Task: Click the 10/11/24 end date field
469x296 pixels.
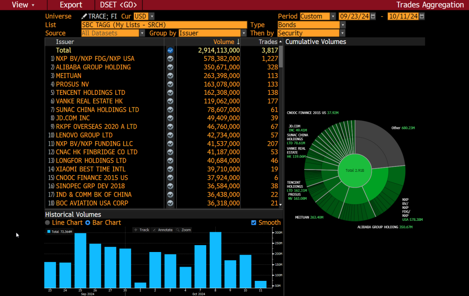Action: (x=403, y=16)
